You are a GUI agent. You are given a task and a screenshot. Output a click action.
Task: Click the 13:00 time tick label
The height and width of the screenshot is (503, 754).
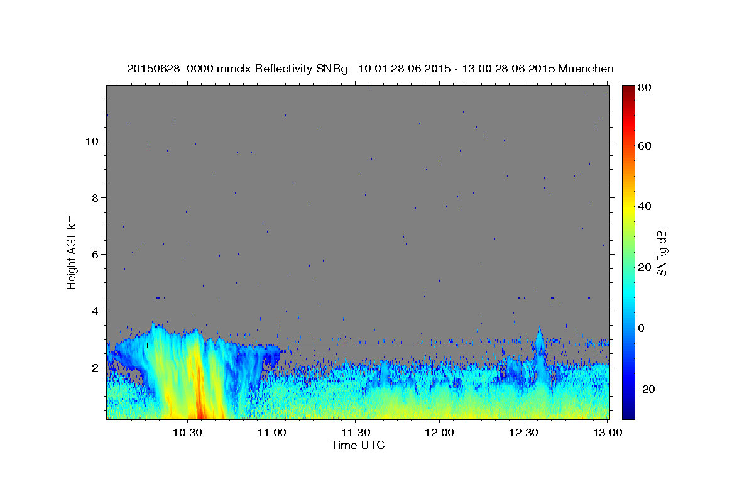click(x=608, y=433)
